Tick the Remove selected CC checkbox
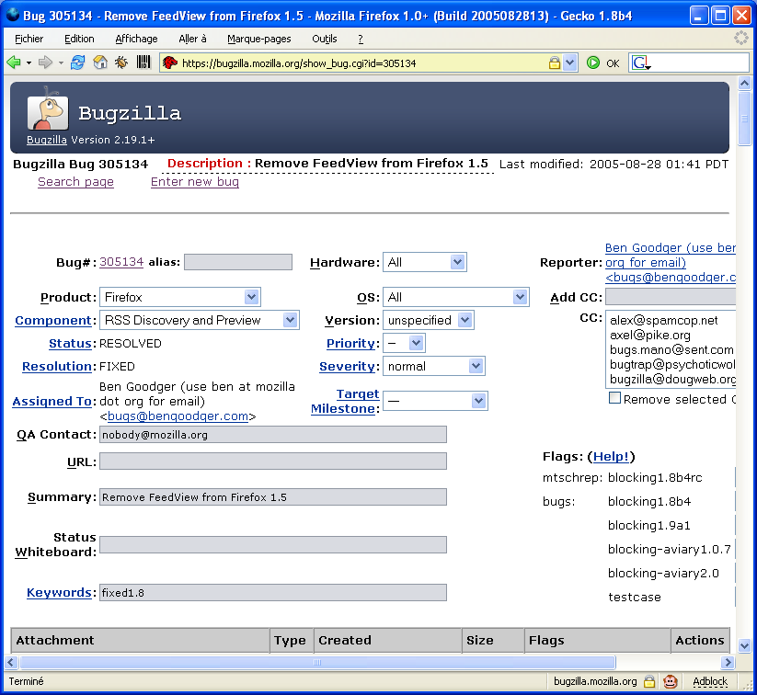Screen dimensions: 757x695 click(x=614, y=398)
